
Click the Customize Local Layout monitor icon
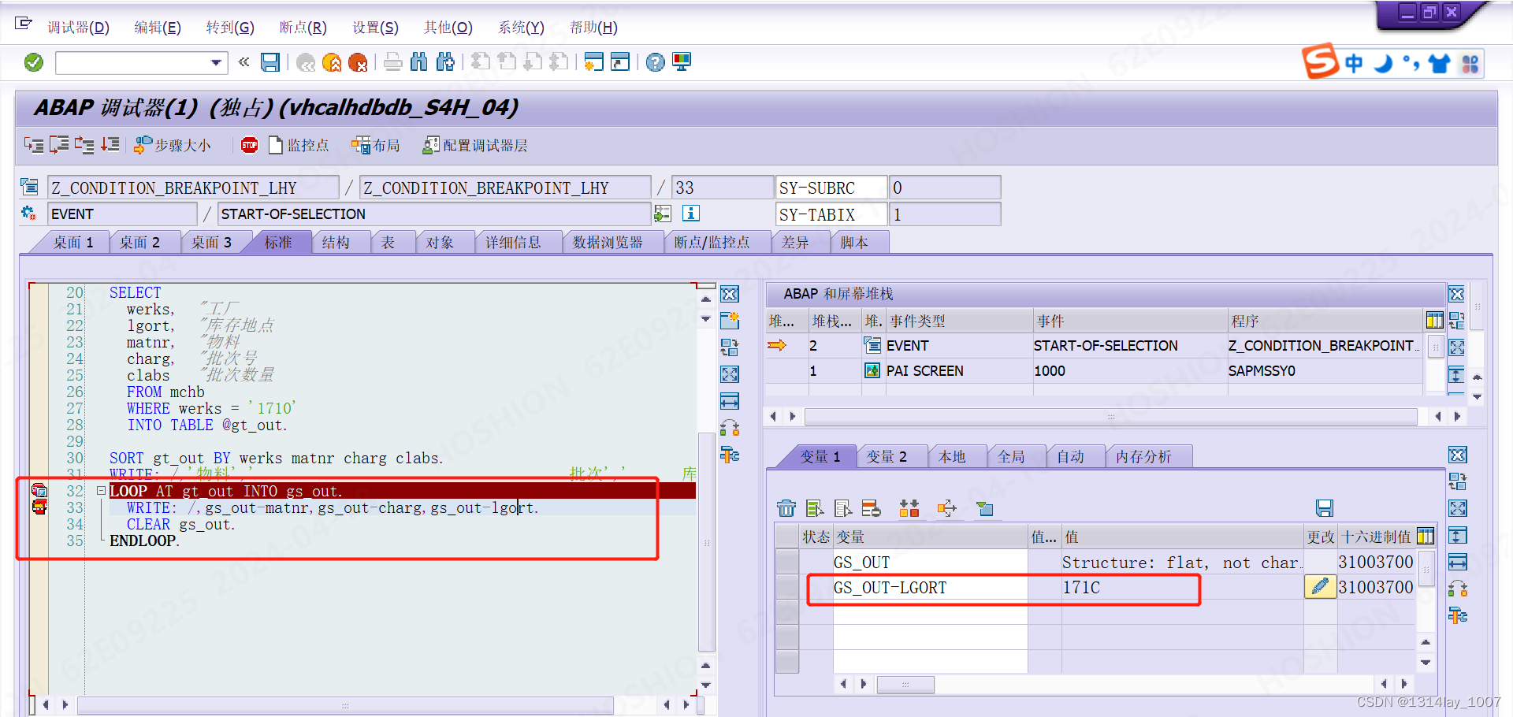click(682, 62)
